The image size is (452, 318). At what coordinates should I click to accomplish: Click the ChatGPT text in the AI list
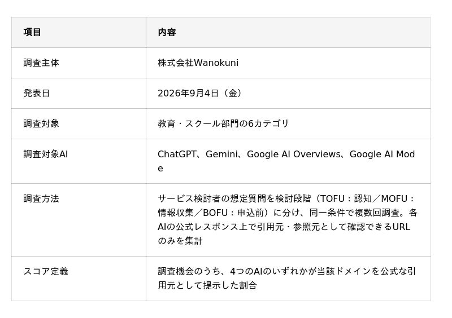point(177,154)
